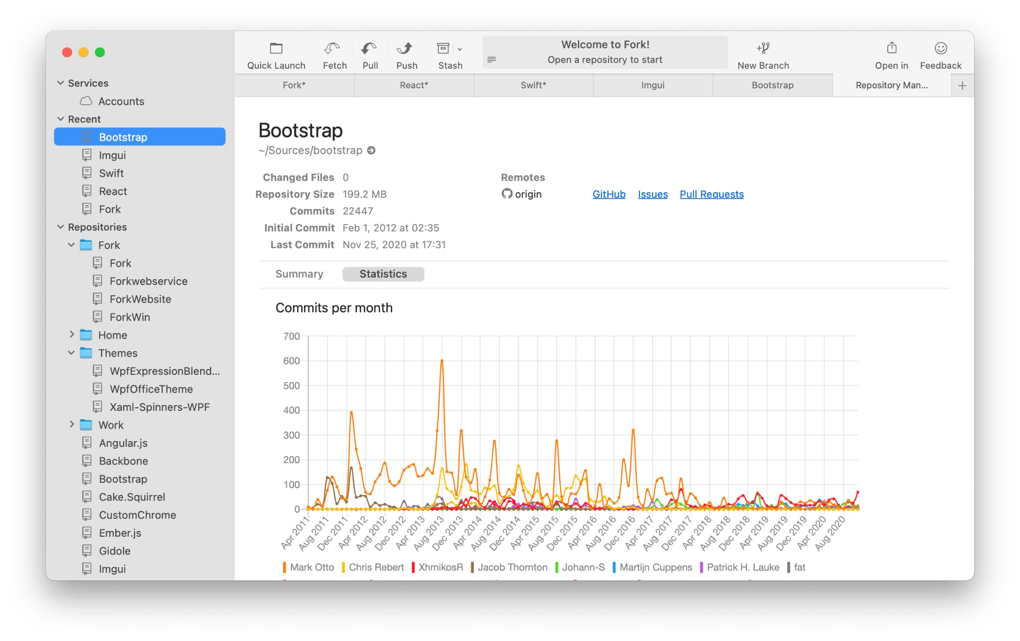This screenshot has width=1020, height=641.
Task: Open Backbone repository
Action: coord(140,461)
